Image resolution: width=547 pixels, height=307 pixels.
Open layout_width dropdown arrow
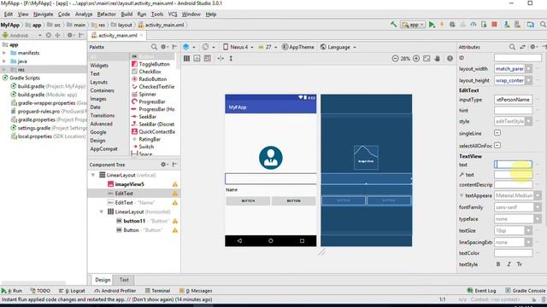528,69
